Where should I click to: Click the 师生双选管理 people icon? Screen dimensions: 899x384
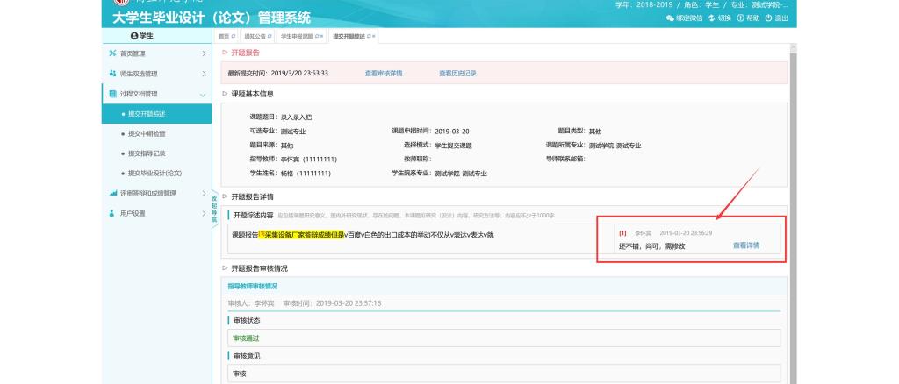[112, 74]
